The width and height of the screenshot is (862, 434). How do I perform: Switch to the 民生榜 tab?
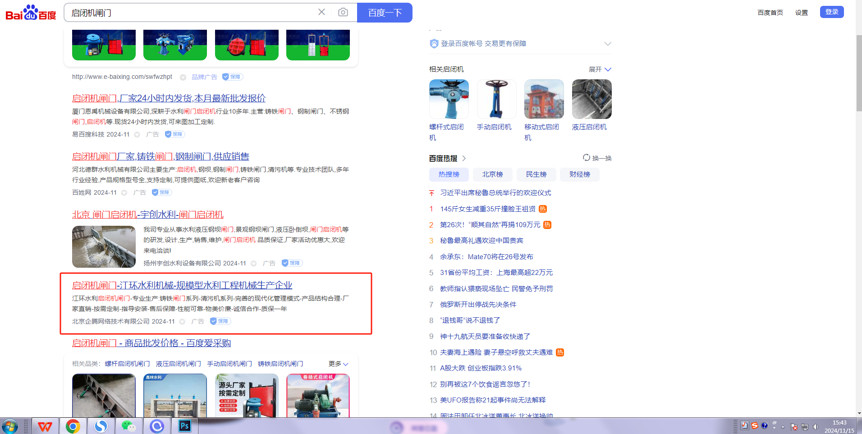536,174
